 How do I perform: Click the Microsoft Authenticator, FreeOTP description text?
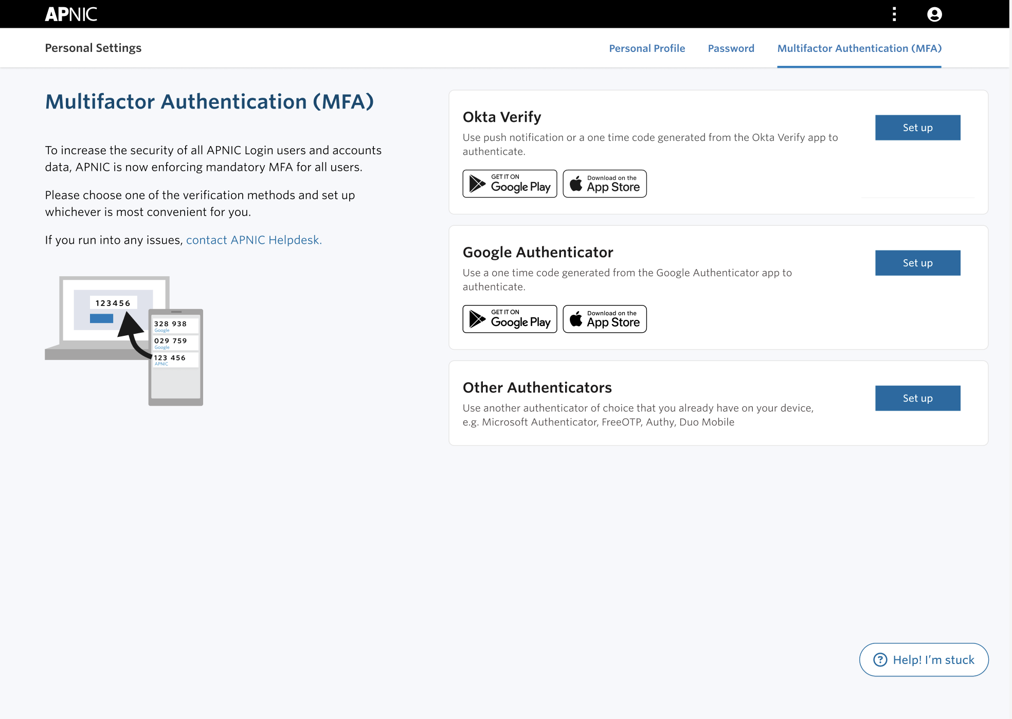(x=638, y=415)
